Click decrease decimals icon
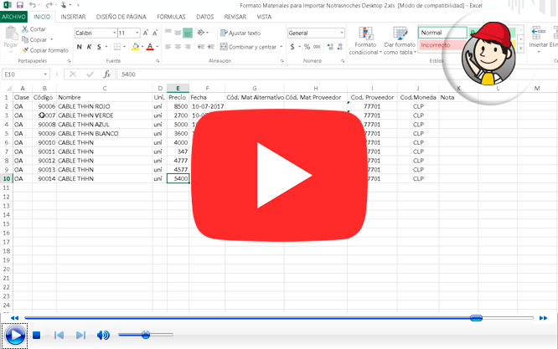The width and height of the screenshot is (558, 349). tap(340, 47)
